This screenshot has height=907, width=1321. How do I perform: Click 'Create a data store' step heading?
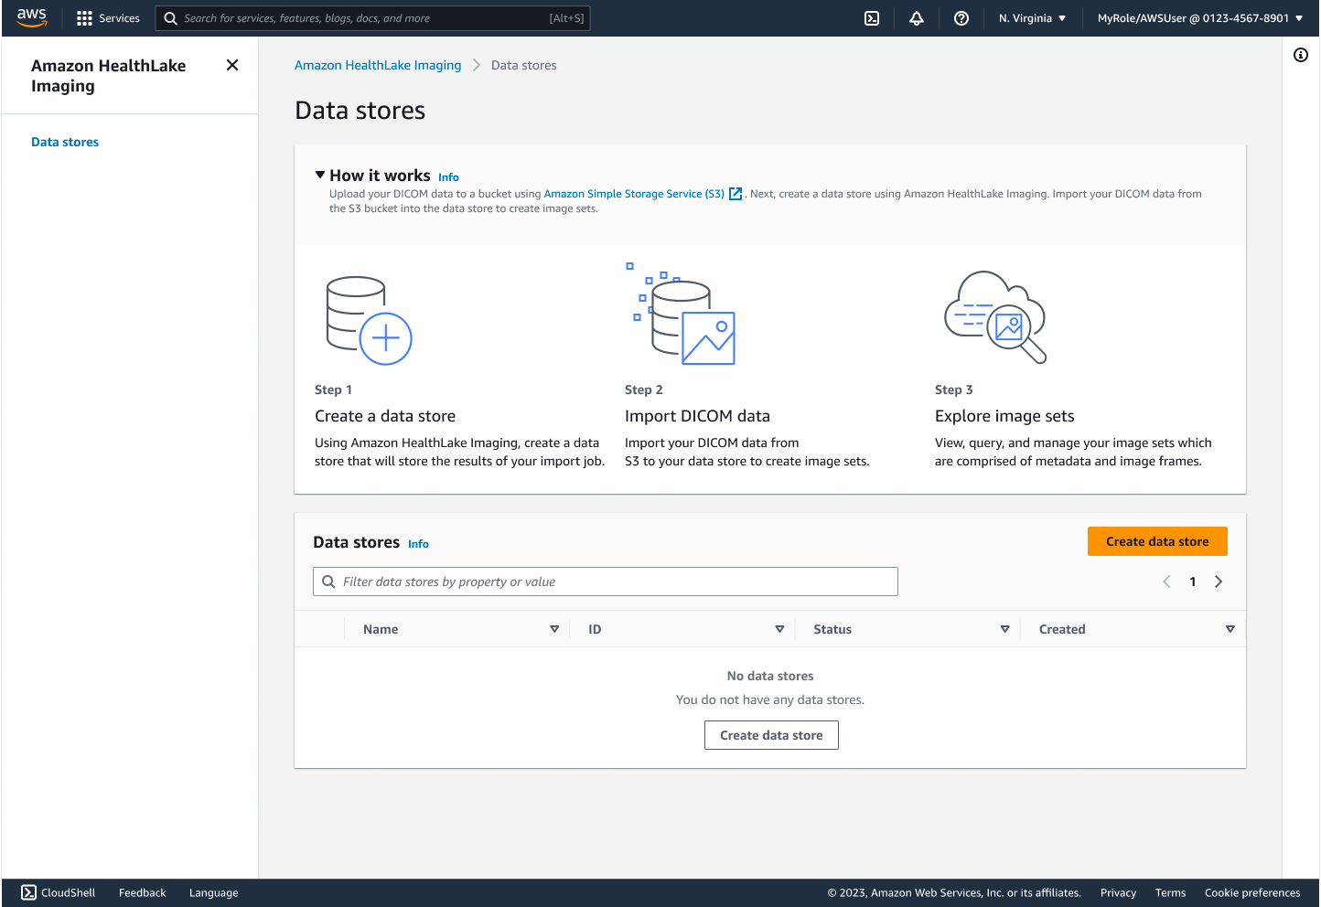click(x=385, y=416)
